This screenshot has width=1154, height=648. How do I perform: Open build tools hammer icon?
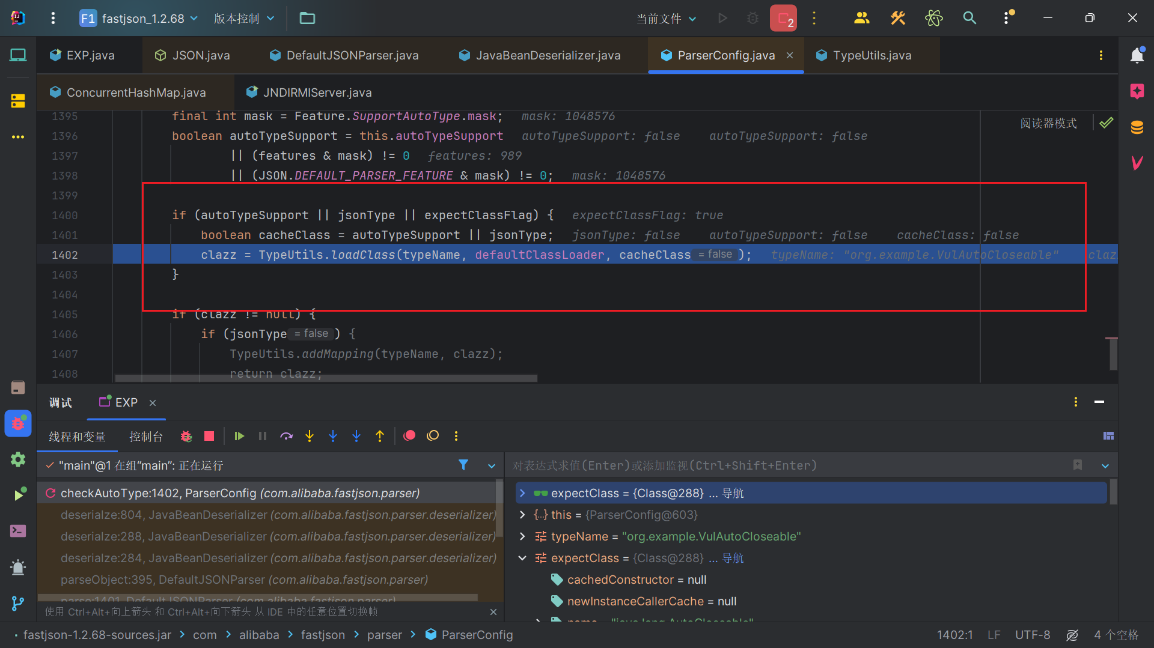[x=897, y=19]
